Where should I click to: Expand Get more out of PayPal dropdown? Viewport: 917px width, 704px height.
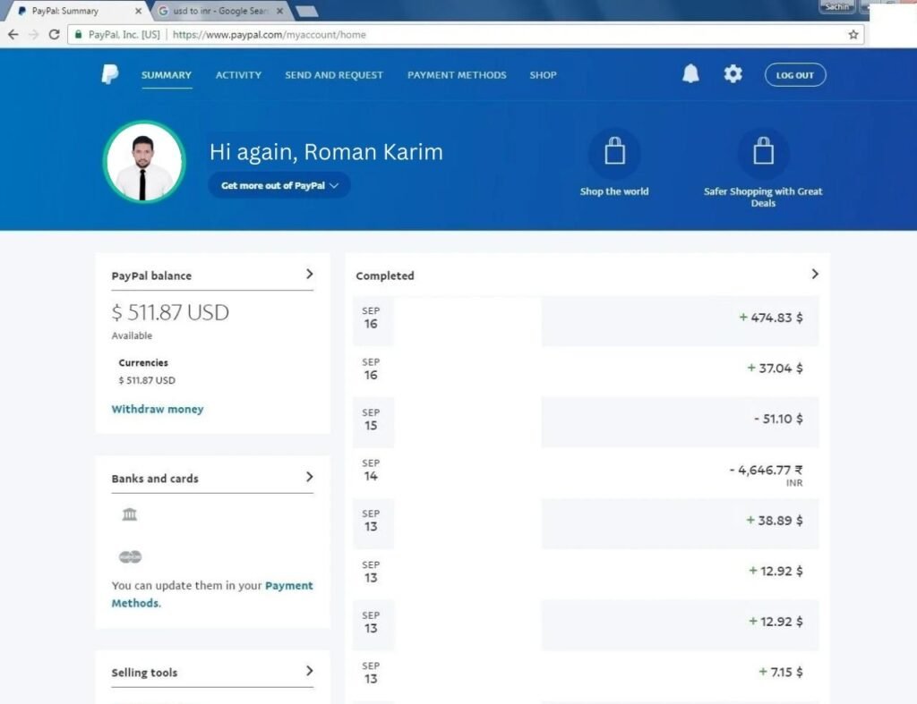point(279,185)
